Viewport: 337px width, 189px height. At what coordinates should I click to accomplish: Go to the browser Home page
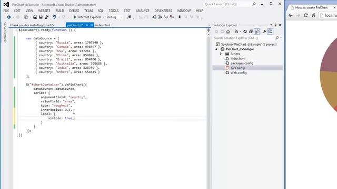(x=313, y=15)
